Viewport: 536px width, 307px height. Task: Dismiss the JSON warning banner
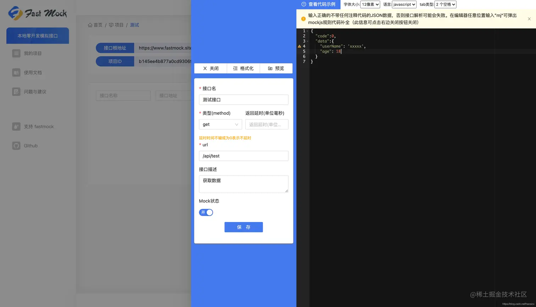click(529, 19)
